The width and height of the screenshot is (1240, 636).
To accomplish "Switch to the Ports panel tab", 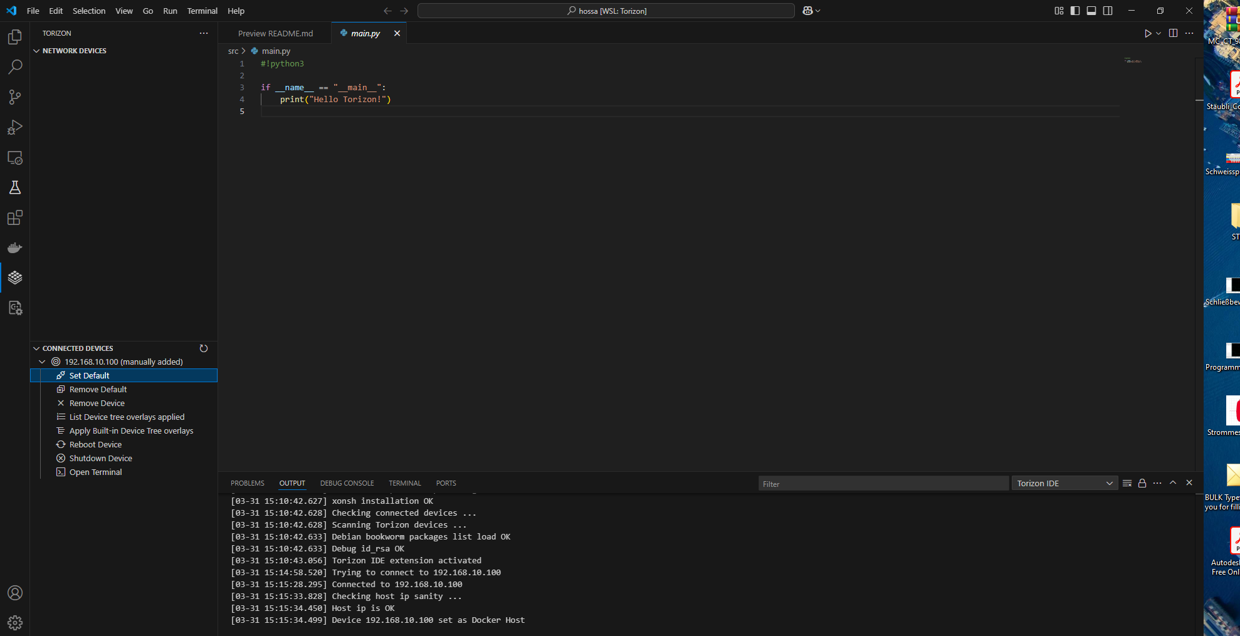I will tap(446, 483).
